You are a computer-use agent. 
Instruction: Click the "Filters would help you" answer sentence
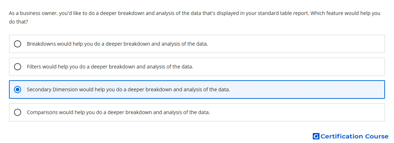(x=110, y=67)
